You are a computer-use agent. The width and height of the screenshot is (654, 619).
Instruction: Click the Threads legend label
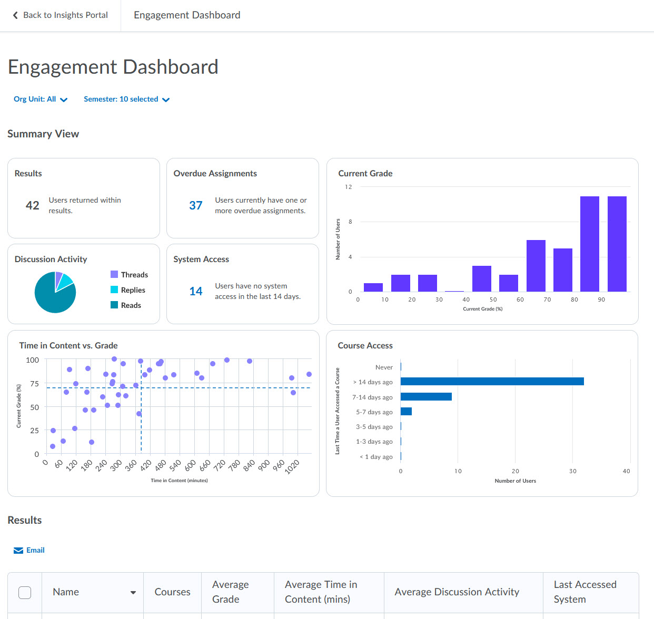click(134, 275)
